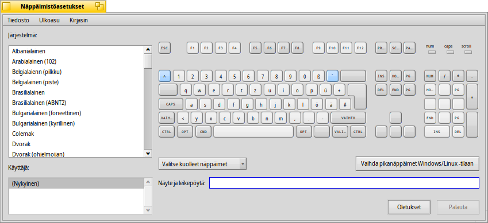Click the ä key
This screenshot has height=223, width=488.
pos(331,104)
